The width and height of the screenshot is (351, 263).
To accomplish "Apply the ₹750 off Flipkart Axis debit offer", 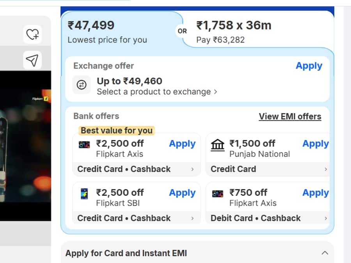I will [315, 193].
